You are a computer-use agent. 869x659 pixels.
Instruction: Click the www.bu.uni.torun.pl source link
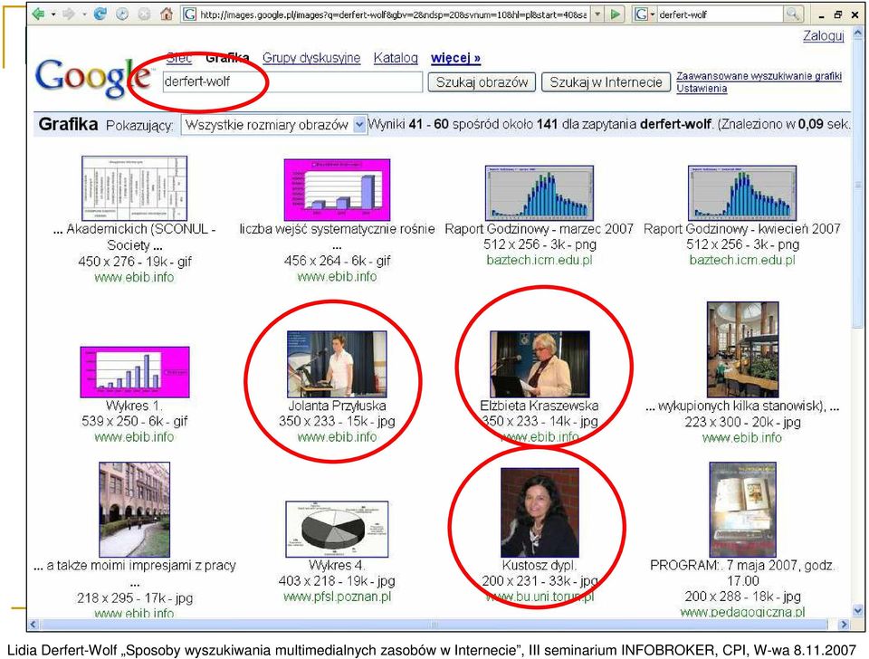(540, 597)
